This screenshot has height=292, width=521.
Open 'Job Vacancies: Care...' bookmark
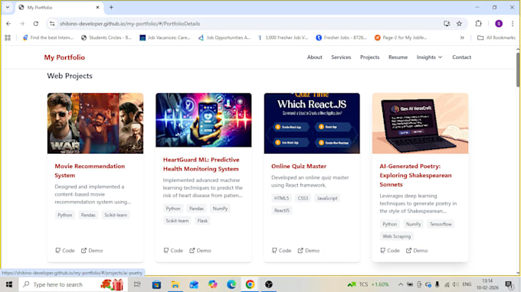[165, 37]
